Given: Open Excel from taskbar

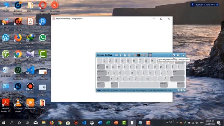Looking at the screenshot, I should click(x=108, y=123).
